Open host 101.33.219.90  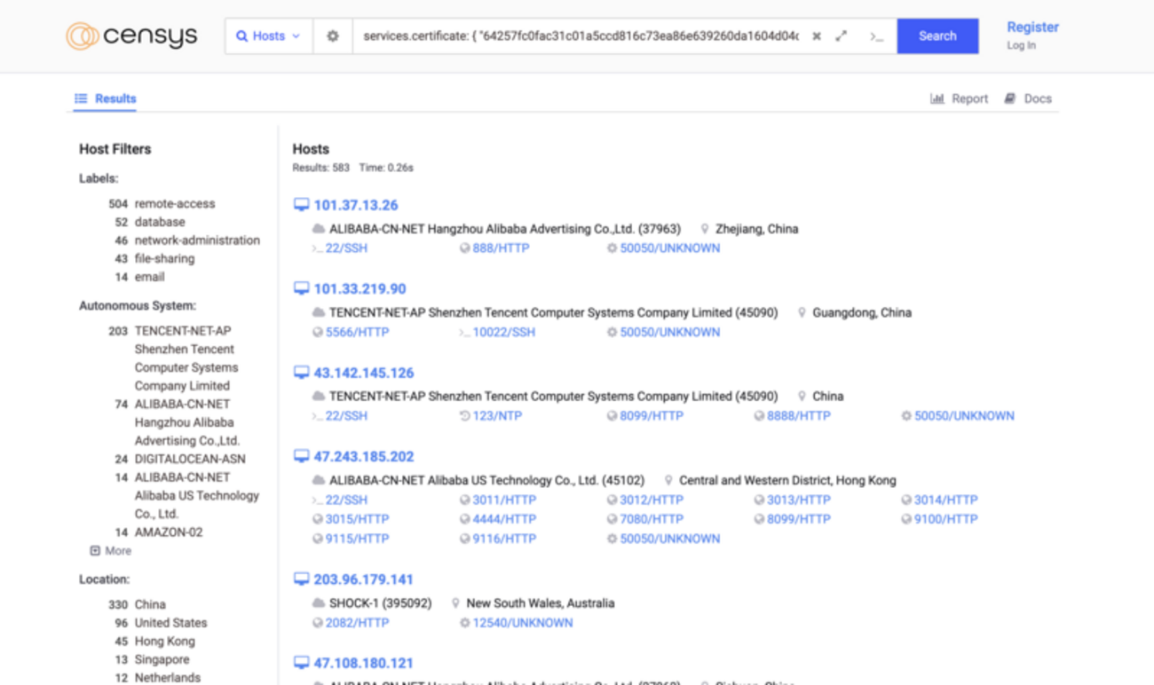[x=360, y=289]
